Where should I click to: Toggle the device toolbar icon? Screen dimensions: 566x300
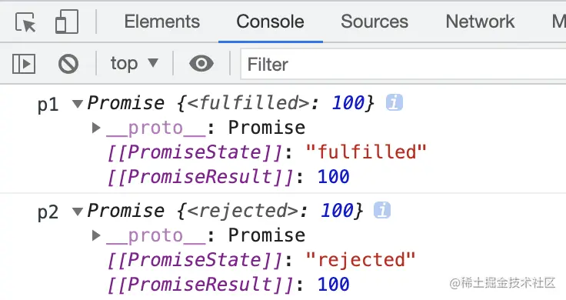coord(67,22)
